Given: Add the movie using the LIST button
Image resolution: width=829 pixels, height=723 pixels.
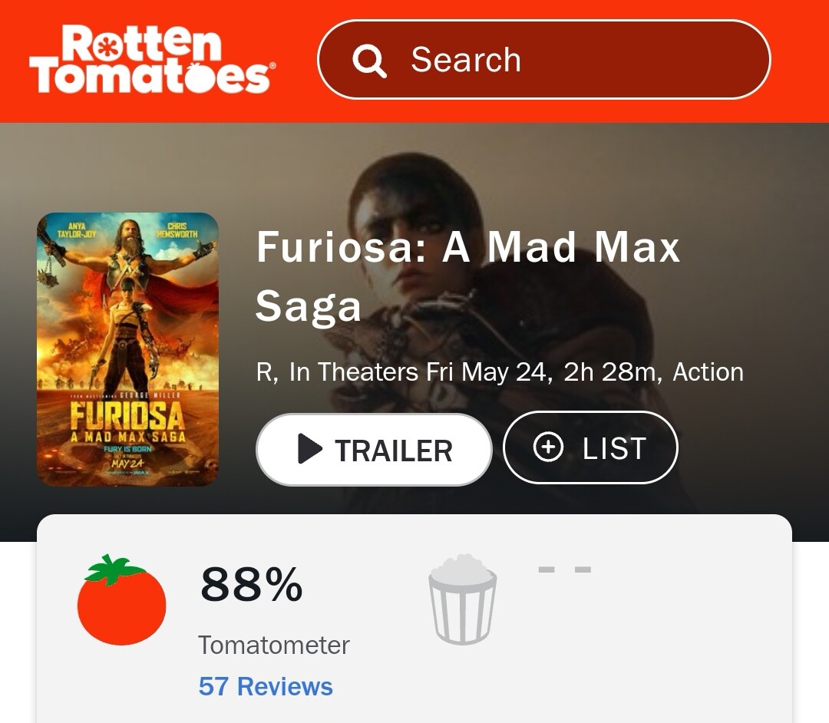Looking at the screenshot, I should (x=590, y=448).
